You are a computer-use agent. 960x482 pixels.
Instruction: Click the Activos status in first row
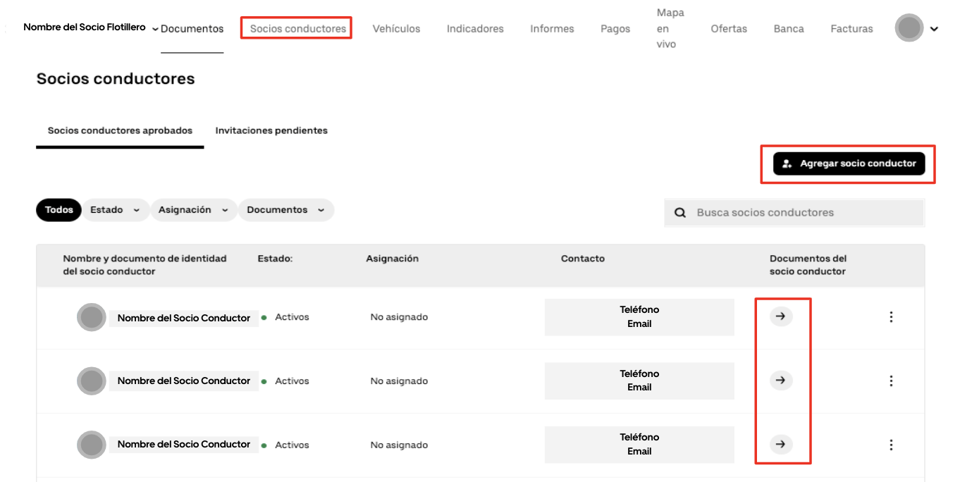click(292, 317)
